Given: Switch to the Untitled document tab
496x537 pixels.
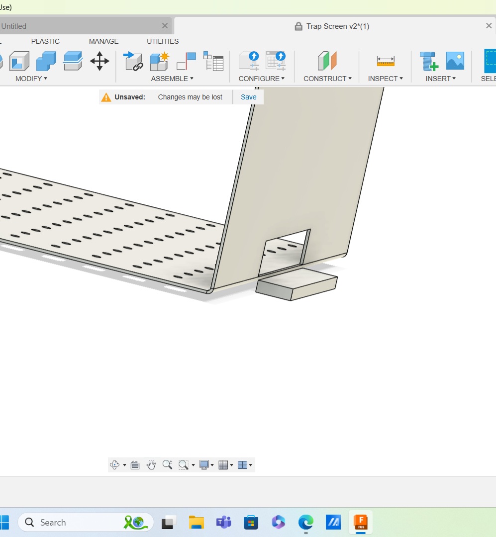Looking at the screenshot, I should coord(14,26).
